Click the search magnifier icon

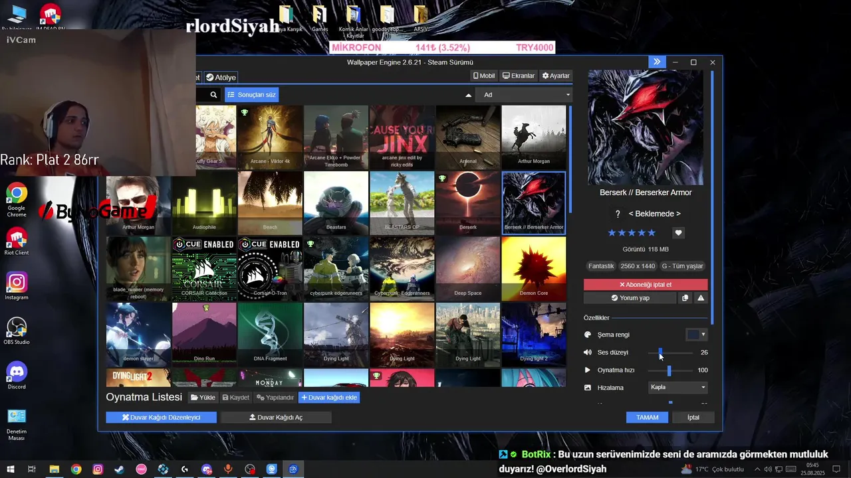point(213,95)
